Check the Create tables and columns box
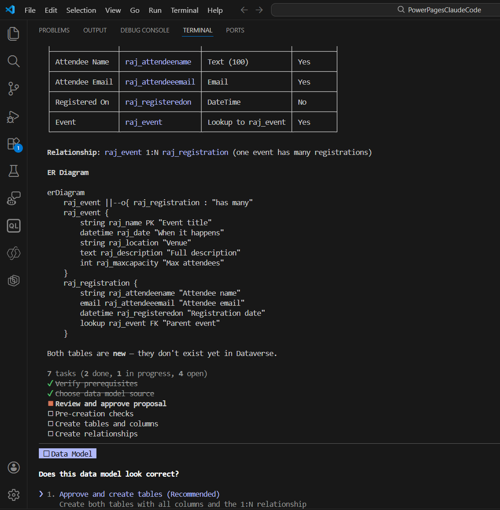500x510 pixels. (x=51, y=424)
